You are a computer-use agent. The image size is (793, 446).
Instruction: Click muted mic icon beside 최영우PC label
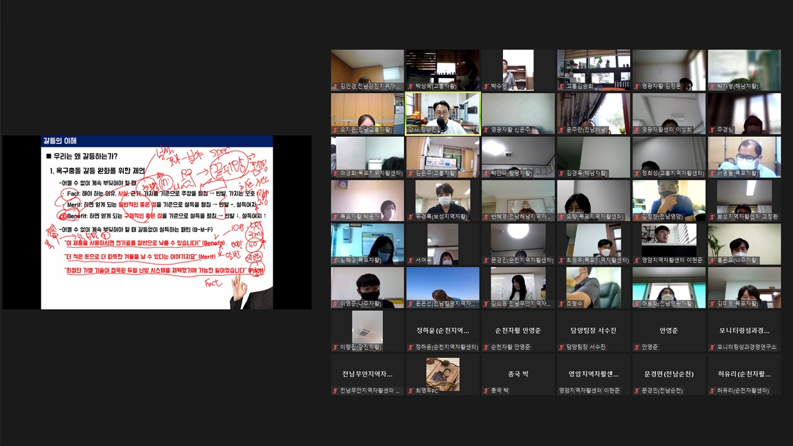(x=411, y=391)
